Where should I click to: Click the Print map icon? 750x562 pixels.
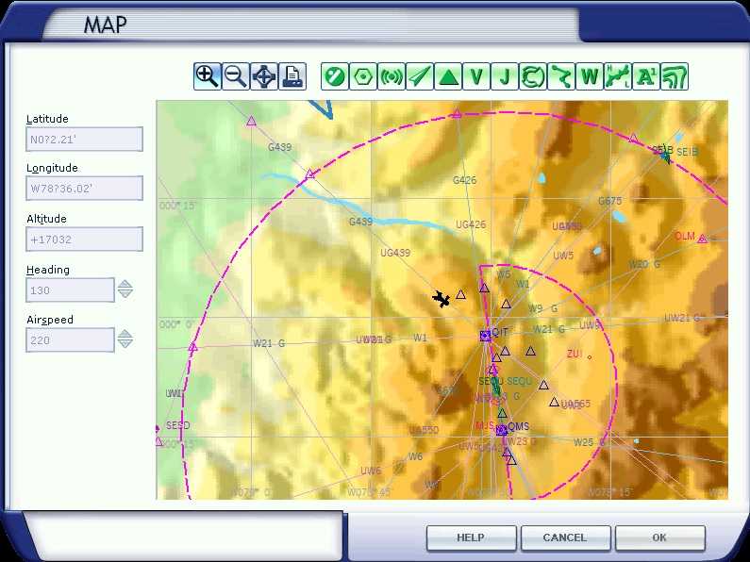[292, 76]
